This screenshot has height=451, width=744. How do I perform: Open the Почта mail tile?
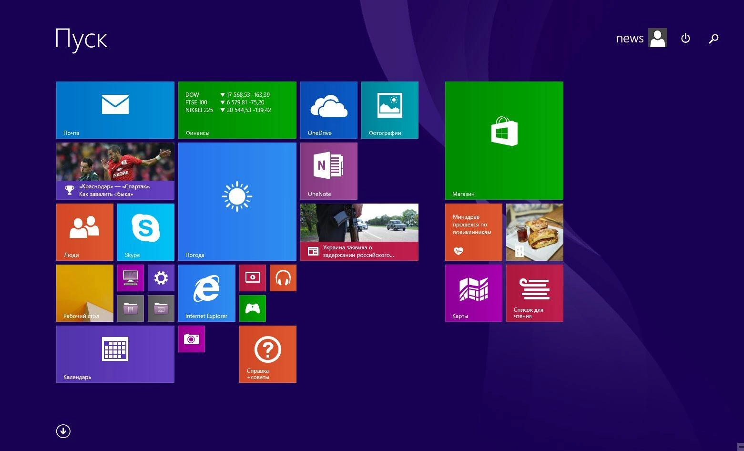pos(115,110)
